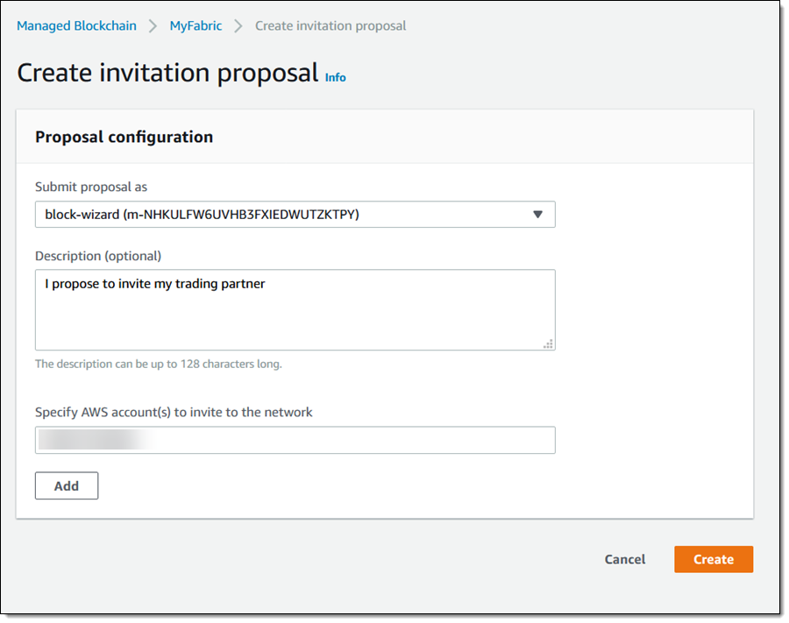Click the Info link beside the heading
Image resolution: width=789 pixels, height=623 pixels.
(x=335, y=77)
